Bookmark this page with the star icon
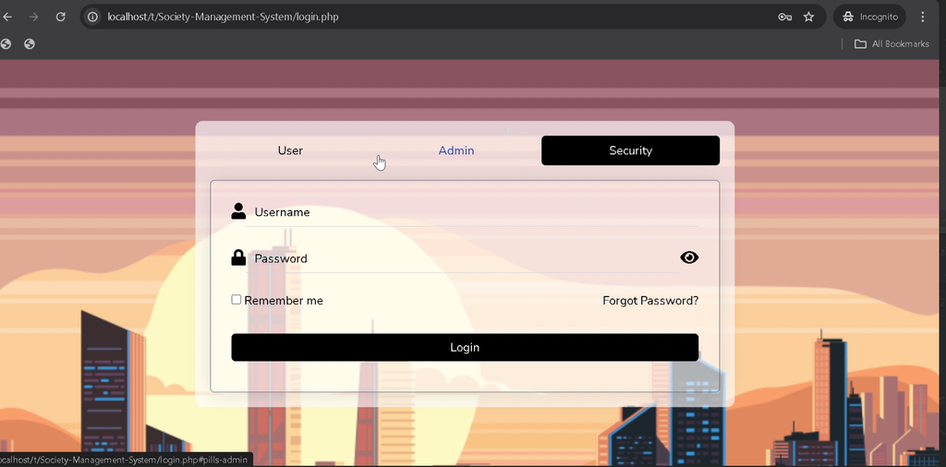 [809, 17]
